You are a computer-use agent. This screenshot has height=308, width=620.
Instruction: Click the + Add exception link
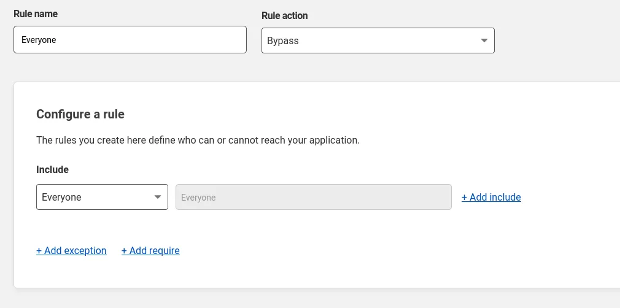[x=71, y=250]
